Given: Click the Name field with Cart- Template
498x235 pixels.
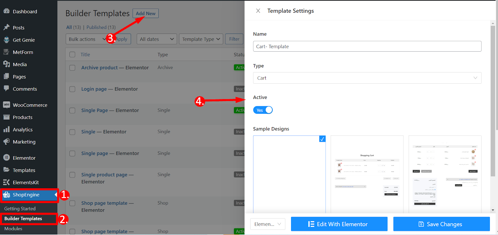Looking at the screenshot, I should tap(367, 46).
